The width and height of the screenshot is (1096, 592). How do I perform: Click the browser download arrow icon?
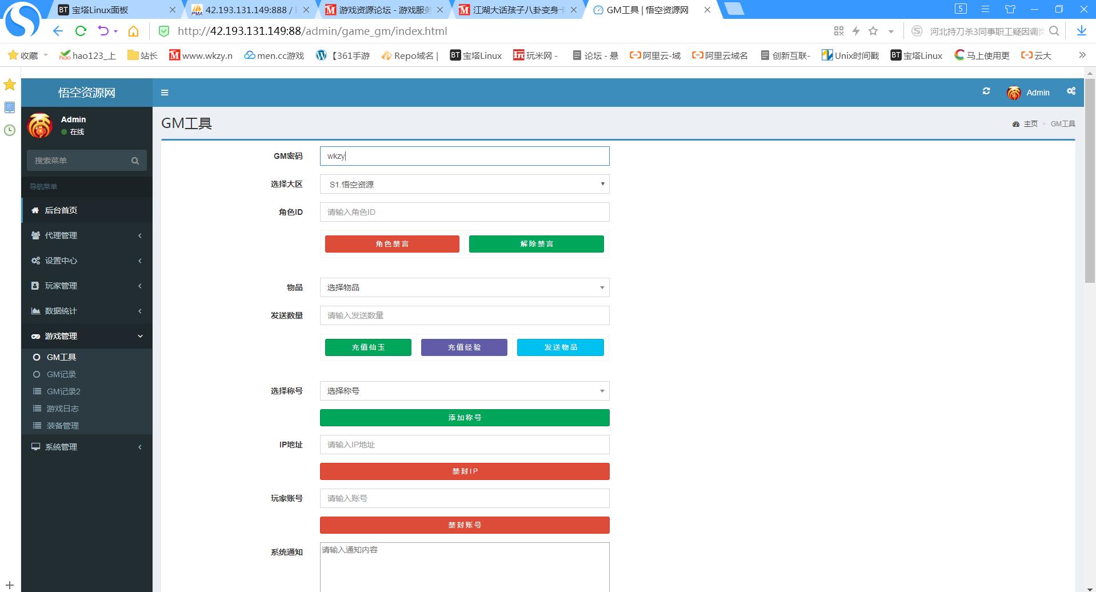tap(1081, 31)
